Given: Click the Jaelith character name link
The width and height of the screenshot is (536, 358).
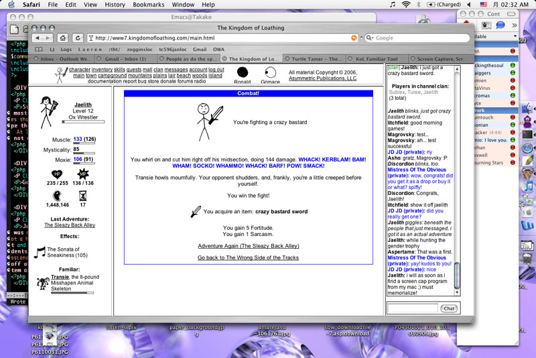Looking at the screenshot, I should tap(82, 105).
